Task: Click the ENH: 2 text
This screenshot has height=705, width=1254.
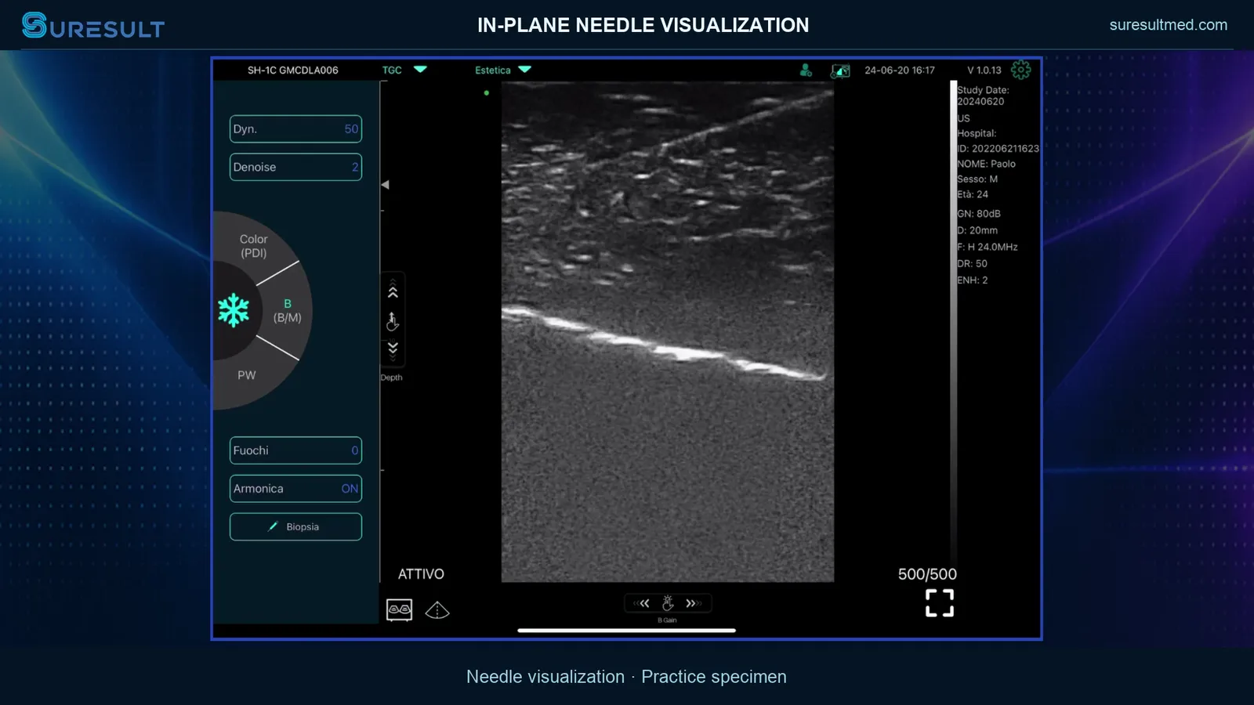Action: click(972, 280)
